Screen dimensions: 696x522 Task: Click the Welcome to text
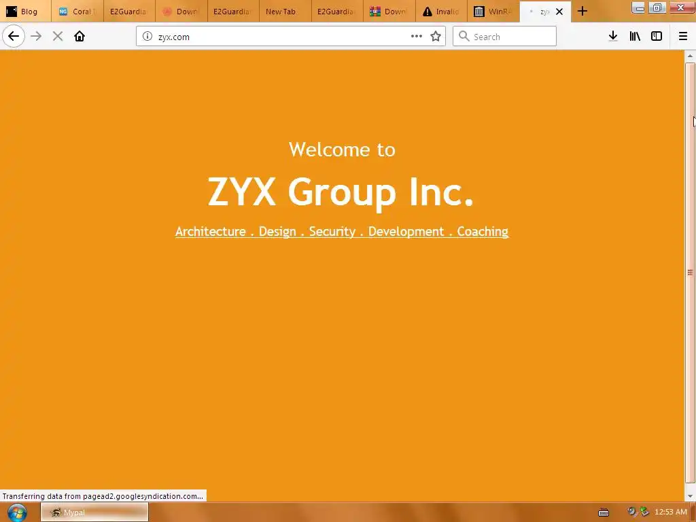coord(342,150)
